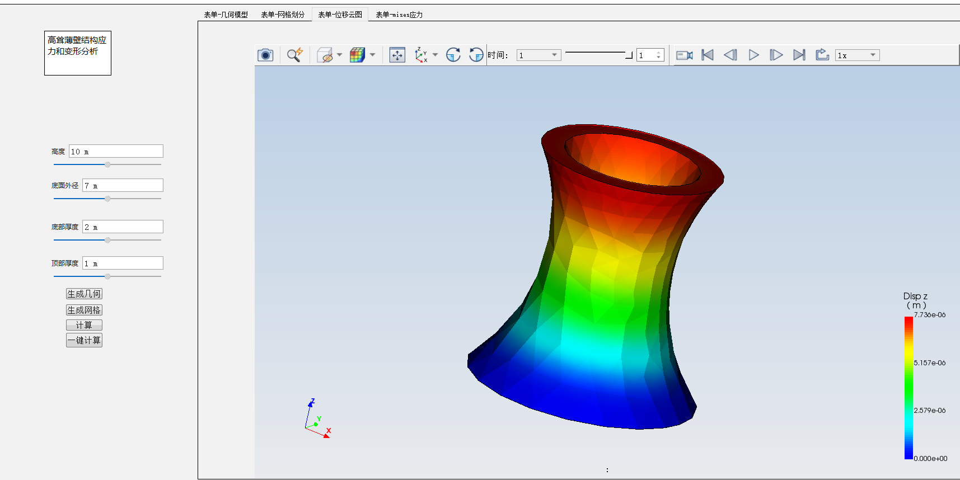
Task: Click the Disp z color legend bar
Action: 909,388
